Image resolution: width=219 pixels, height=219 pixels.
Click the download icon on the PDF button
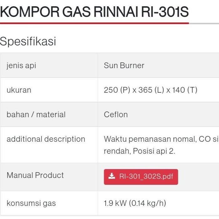(x=112, y=176)
